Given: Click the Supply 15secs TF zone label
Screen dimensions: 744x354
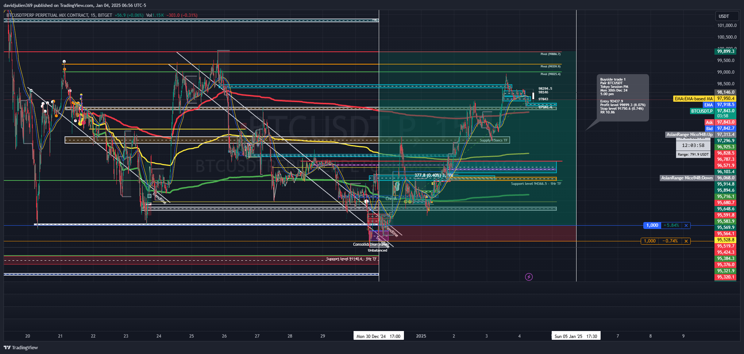Looking at the screenshot, I should 493,140.
